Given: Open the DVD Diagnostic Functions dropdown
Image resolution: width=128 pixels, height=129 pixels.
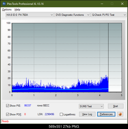Looking at the screenshot, I should (72, 15).
